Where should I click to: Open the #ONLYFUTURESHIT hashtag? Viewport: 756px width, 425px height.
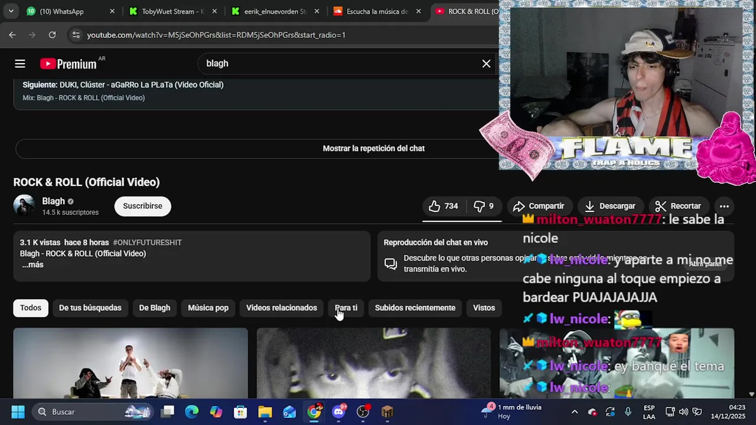(147, 243)
